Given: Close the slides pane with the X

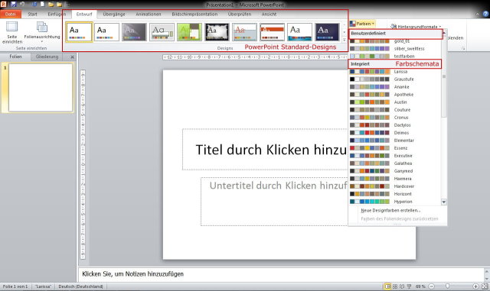Looking at the screenshot, I should tap(72, 57).
